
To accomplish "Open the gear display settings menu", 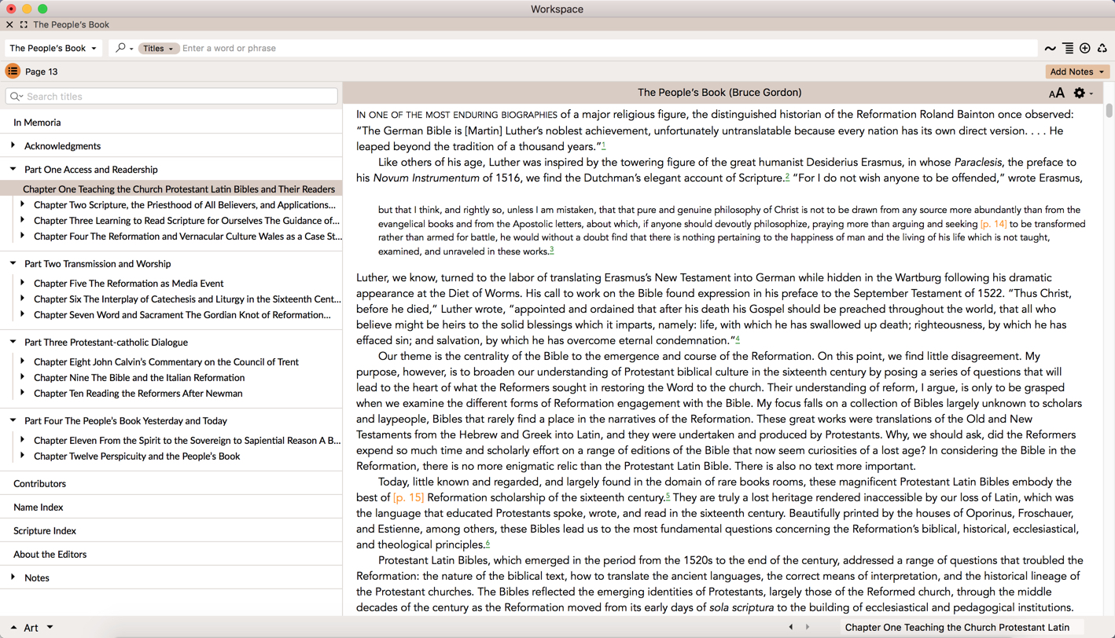I will tap(1084, 93).
